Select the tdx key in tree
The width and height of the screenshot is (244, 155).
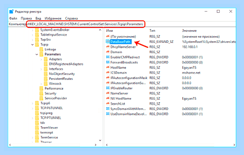tap(43, 123)
